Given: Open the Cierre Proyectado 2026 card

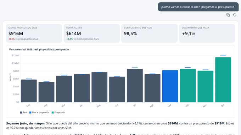Looking at the screenshot, I should click(x=34, y=33).
